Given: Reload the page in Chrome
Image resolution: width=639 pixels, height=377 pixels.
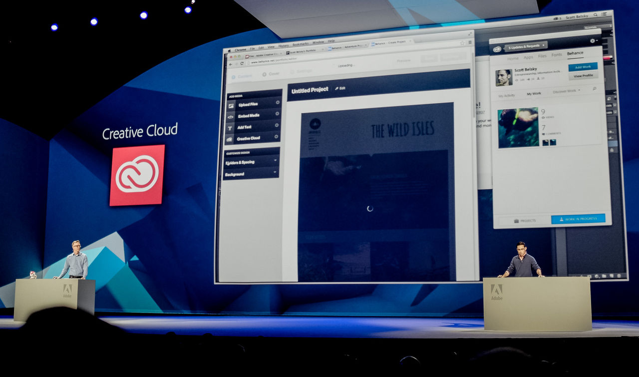Looking at the screenshot, I should point(242,63).
